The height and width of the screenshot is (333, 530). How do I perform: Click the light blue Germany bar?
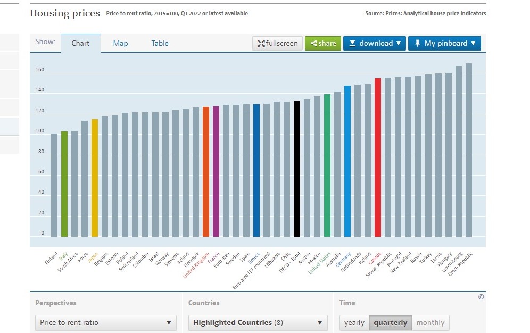347,161
